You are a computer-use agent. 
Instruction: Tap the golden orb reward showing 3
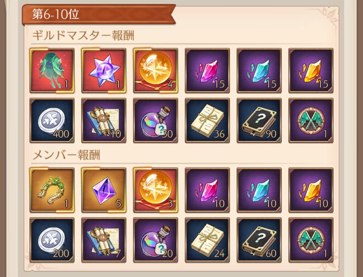click(x=156, y=190)
